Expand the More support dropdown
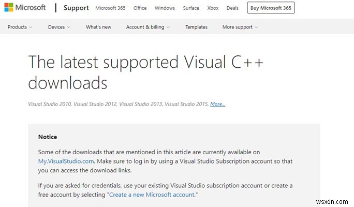 tap(240, 27)
